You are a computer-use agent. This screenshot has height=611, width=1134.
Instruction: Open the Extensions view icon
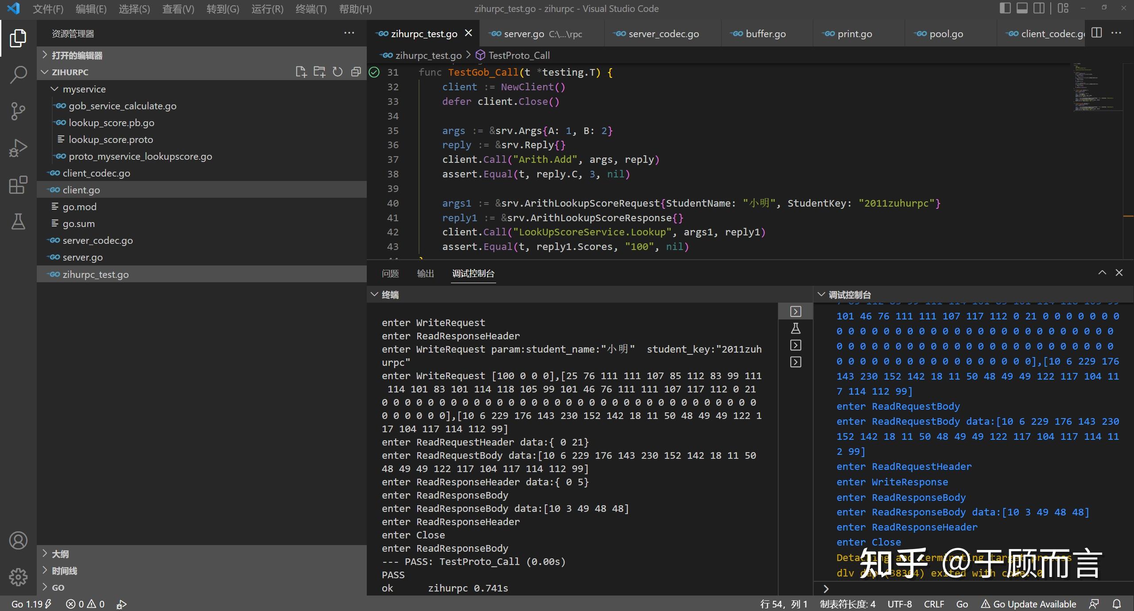[x=18, y=185]
